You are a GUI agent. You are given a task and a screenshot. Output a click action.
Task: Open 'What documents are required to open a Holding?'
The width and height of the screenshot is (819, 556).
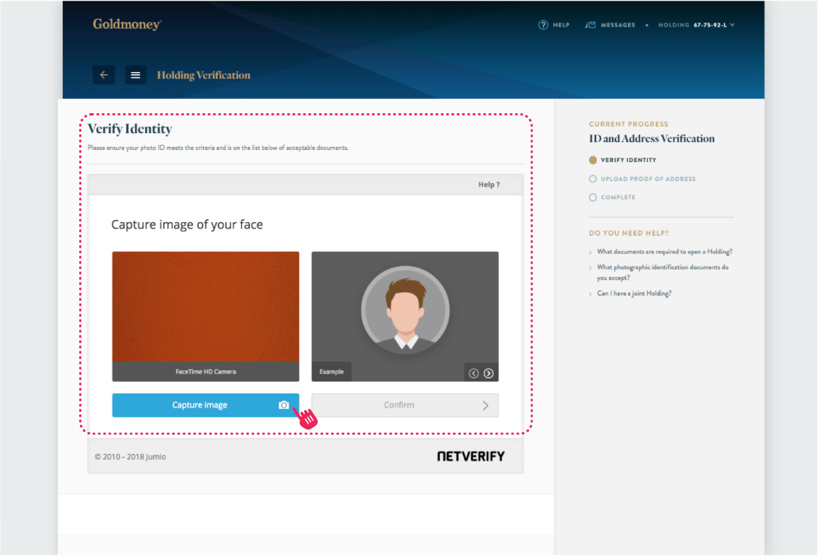664,251
